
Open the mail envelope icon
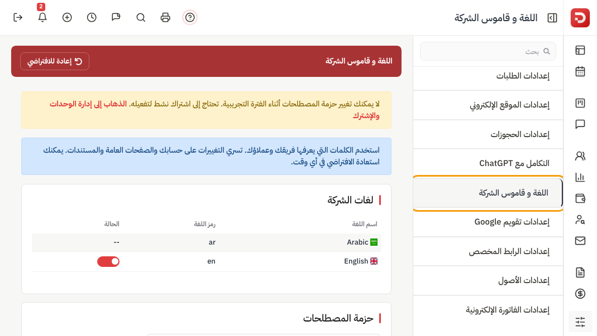pyautogui.click(x=580, y=241)
